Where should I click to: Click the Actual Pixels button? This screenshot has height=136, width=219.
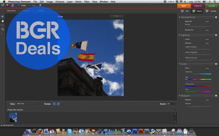pyautogui.click(x=11, y=11)
